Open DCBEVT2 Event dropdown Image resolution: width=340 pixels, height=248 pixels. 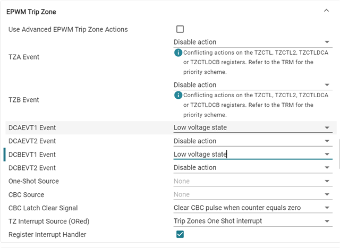[252, 168]
